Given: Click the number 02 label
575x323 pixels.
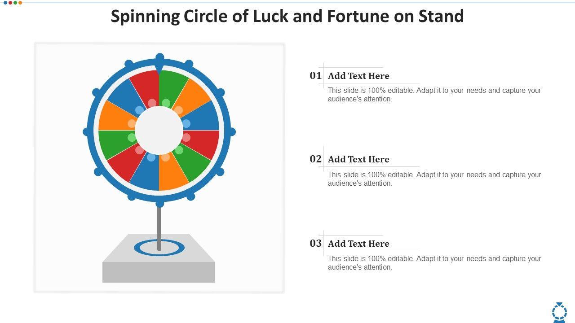Looking at the screenshot, I should tap(315, 159).
